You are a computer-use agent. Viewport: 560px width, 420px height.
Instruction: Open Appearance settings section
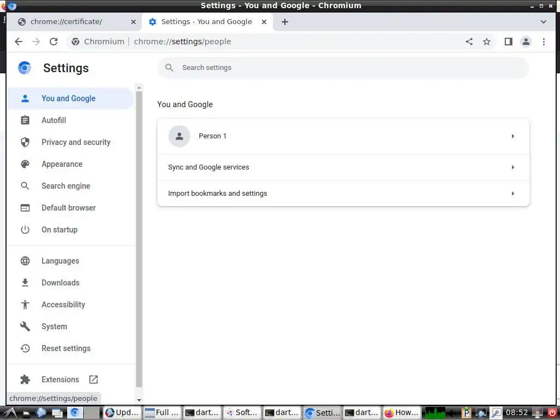[71, 164]
